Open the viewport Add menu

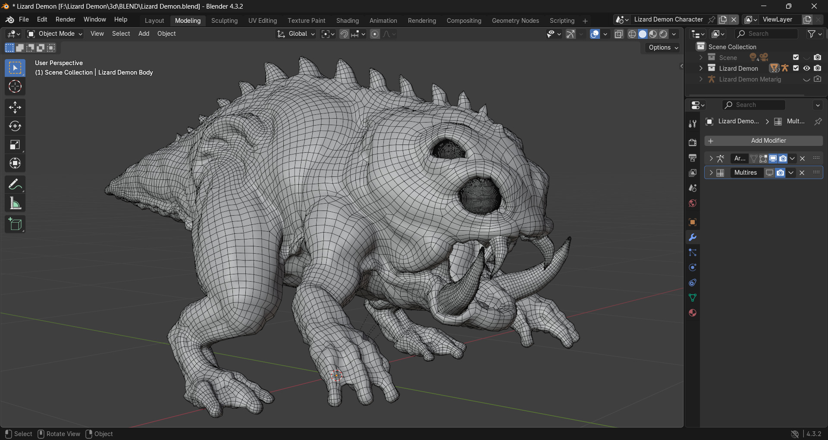144,34
